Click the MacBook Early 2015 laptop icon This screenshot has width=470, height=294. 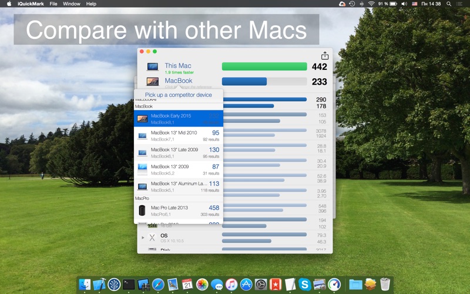(x=142, y=119)
